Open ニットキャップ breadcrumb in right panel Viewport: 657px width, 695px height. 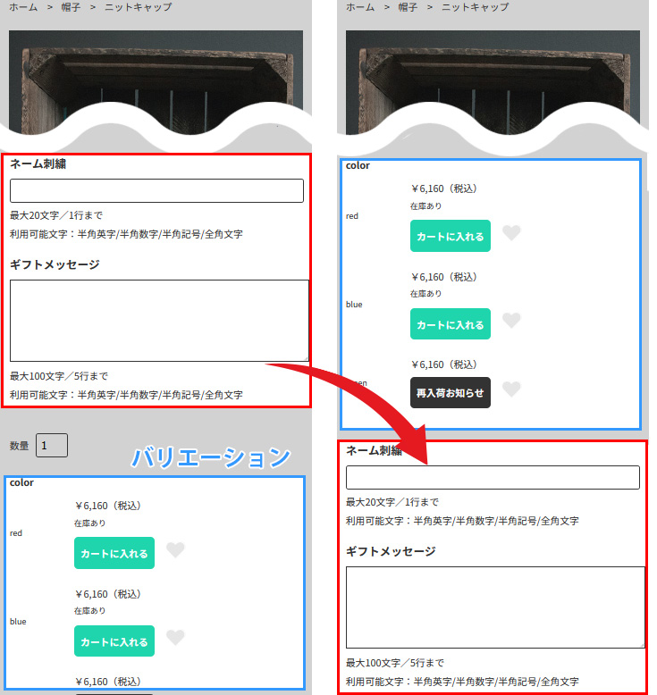[x=475, y=7]
